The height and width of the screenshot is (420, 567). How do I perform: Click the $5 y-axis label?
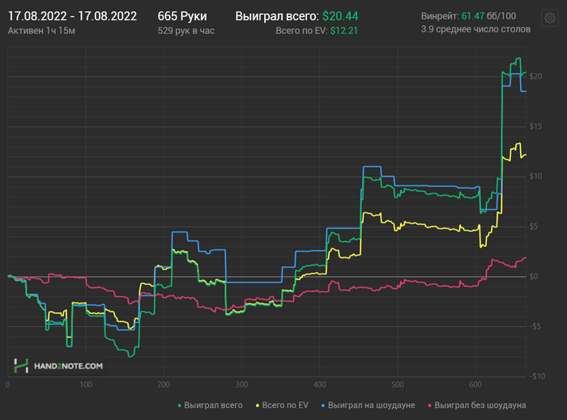click(x=533, y=227)
